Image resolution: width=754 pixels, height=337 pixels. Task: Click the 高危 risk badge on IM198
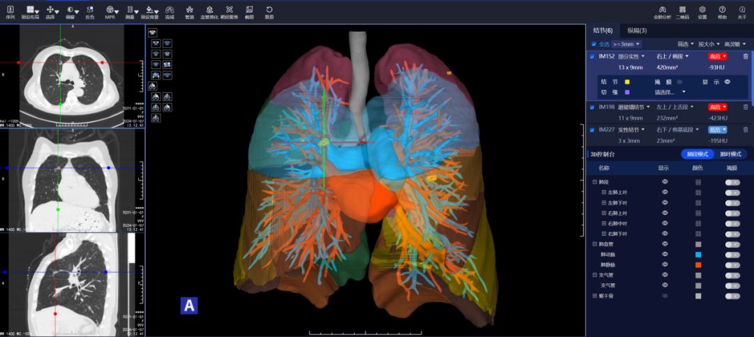tap(717, 107)
